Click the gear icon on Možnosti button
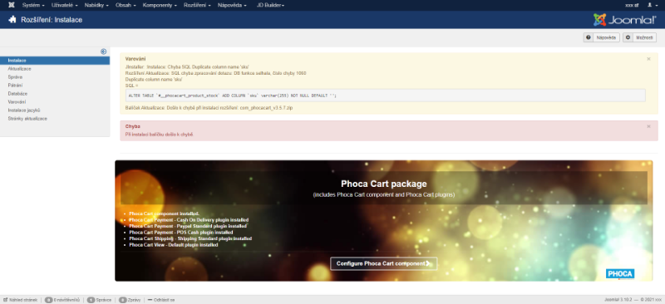This screenshot has height=304, width=665. 628,37
